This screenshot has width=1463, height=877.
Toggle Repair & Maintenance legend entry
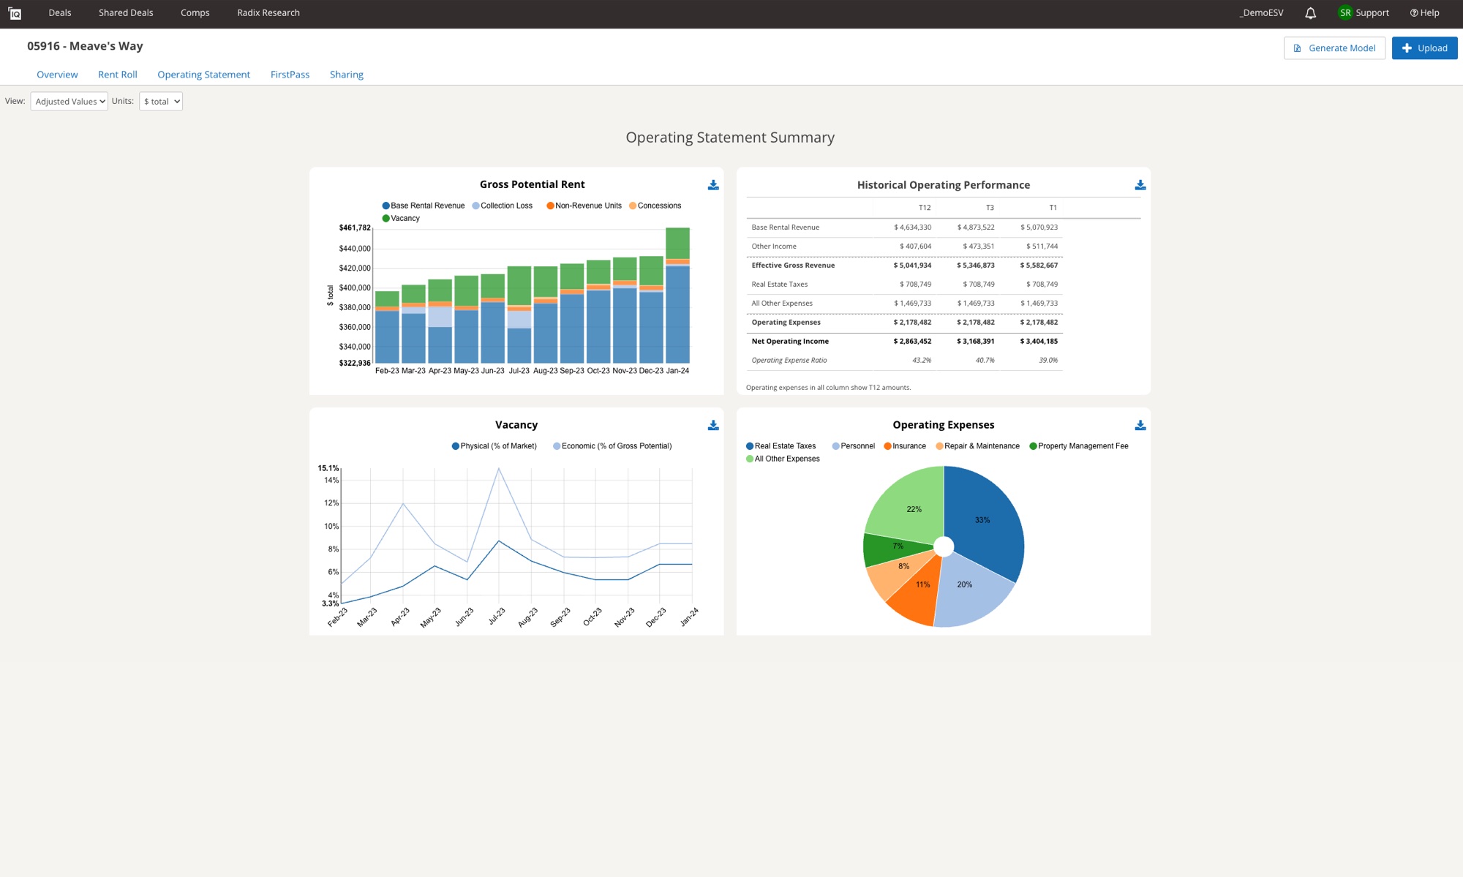(x=978, y=446)
